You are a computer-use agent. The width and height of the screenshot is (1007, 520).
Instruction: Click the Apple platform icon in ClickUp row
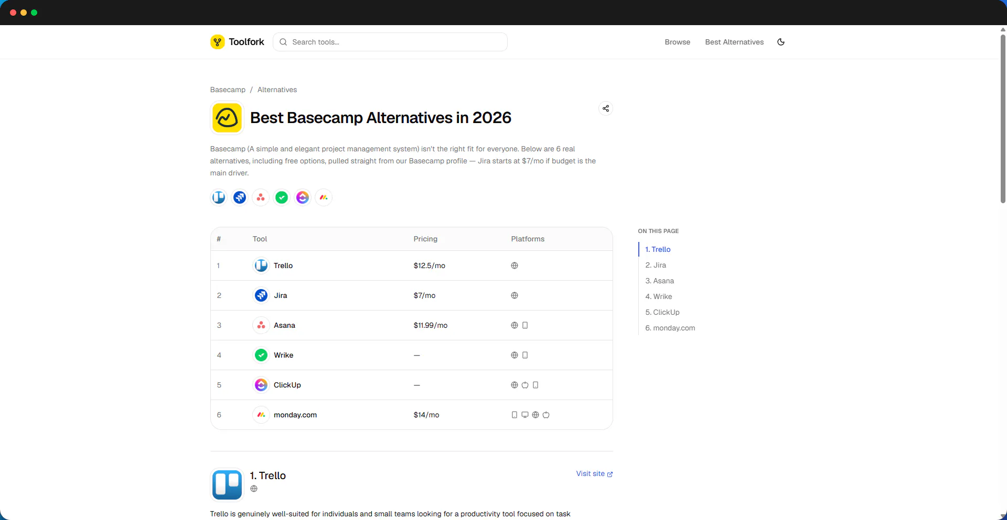click(525, 385)
